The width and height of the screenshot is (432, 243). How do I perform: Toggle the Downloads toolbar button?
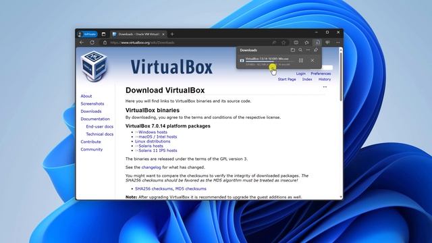[x=317, y=43]
